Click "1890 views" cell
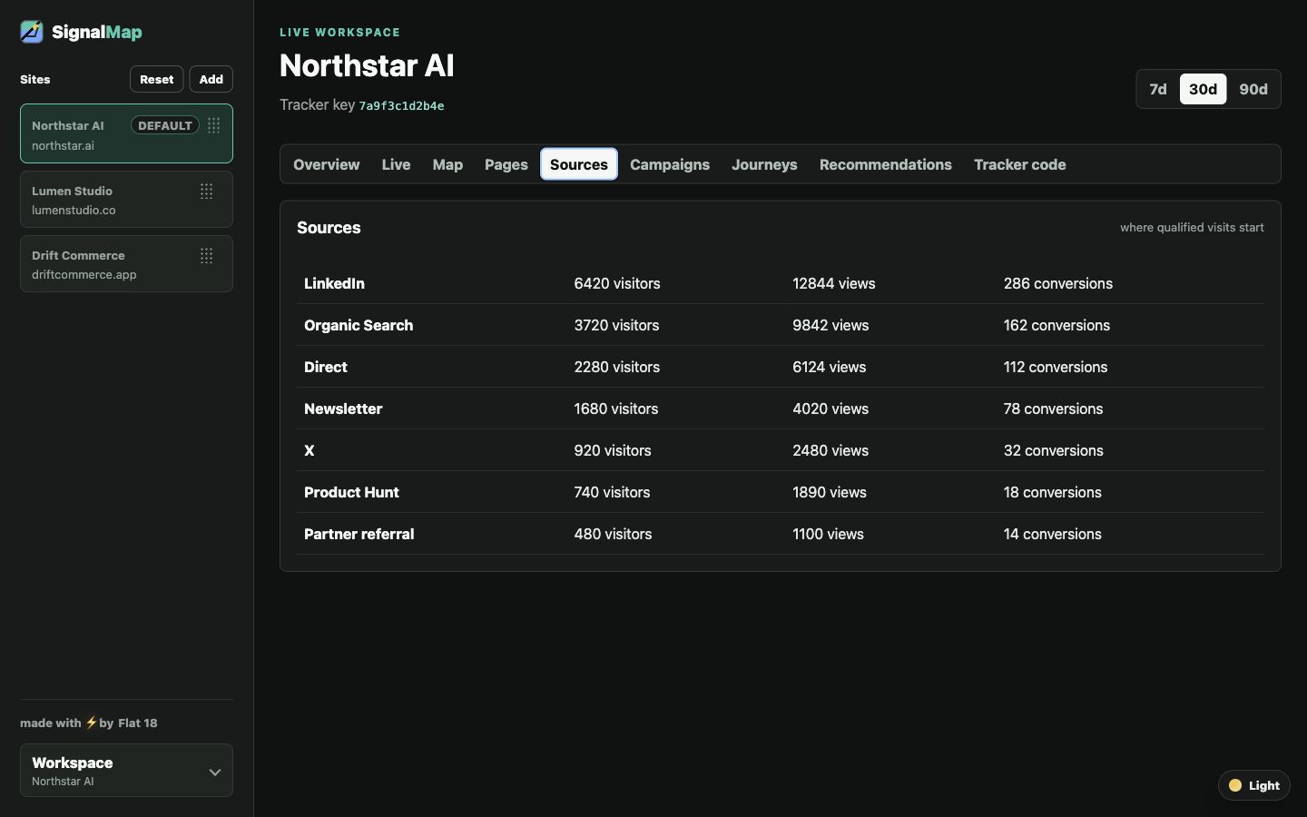Image resolution: width=1307 pixels, height=817 pixels. coord(830,492)
